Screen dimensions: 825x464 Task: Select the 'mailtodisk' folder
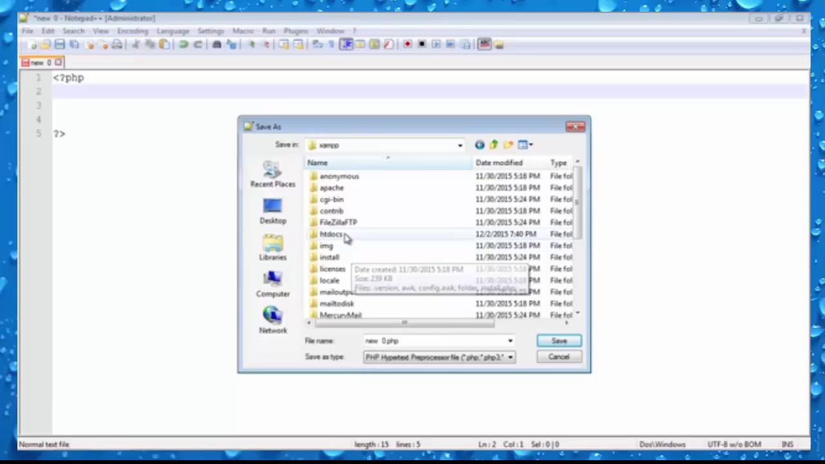336,304
